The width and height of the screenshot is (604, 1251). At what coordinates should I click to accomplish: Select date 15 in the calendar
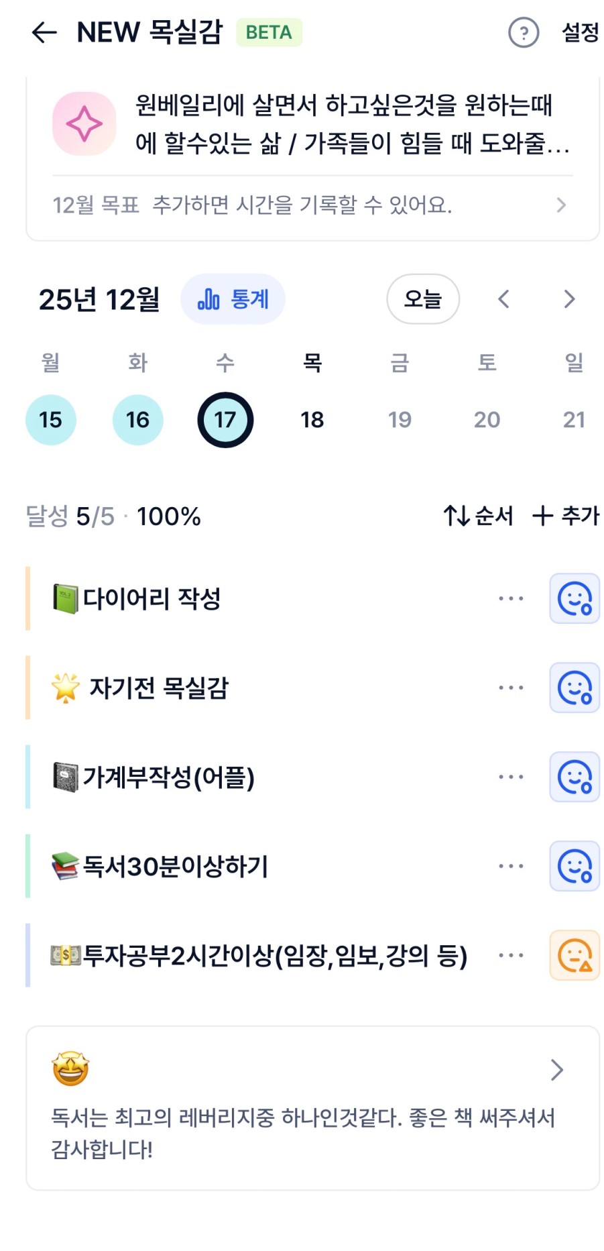click(51, 420)
